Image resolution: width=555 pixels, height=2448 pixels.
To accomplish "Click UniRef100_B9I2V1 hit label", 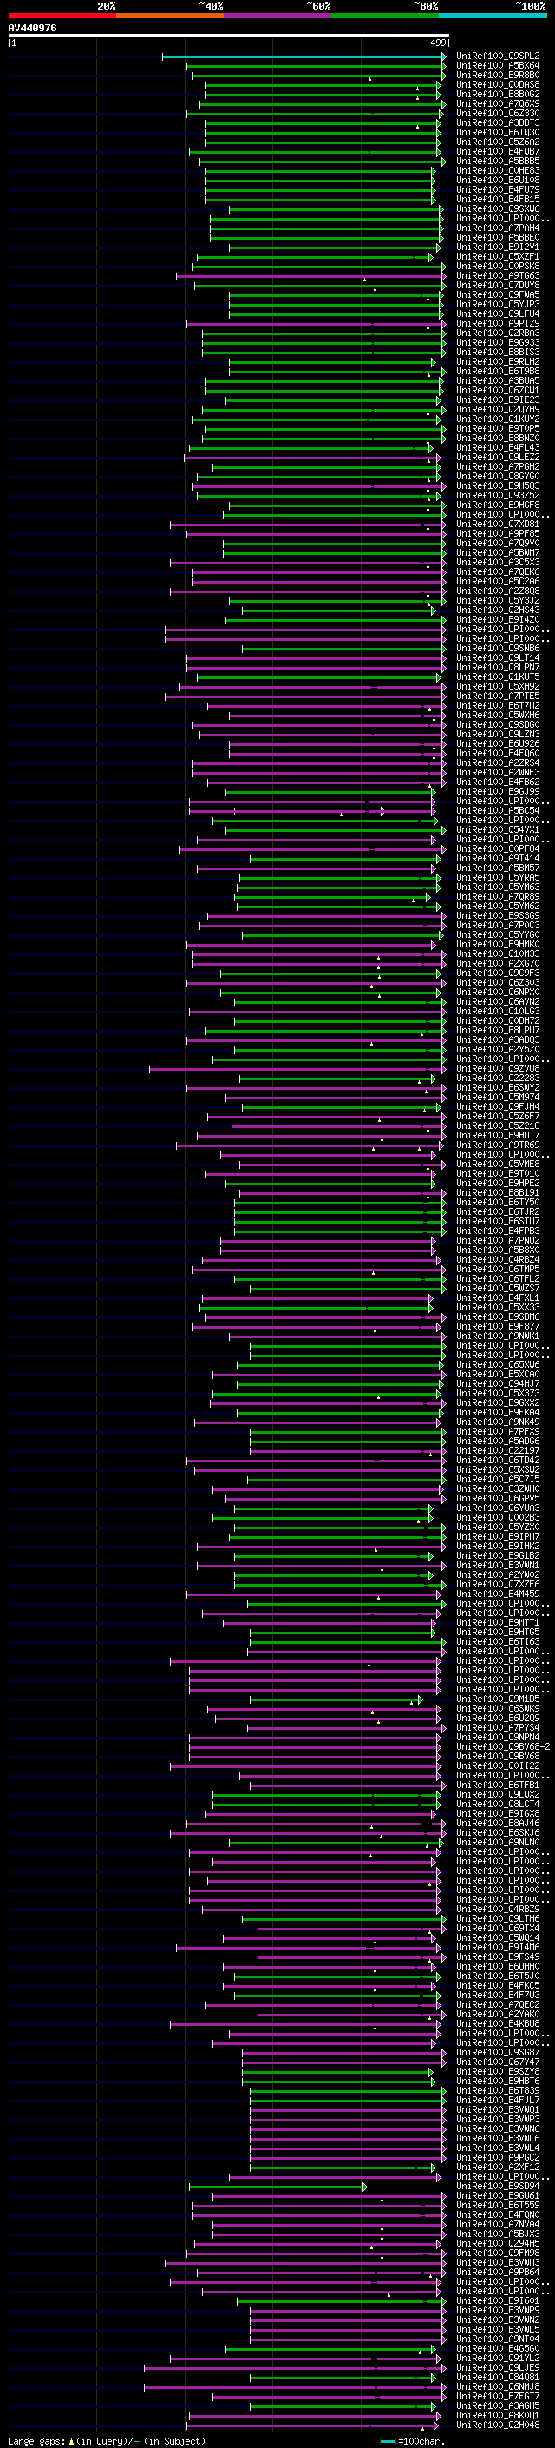I will point(497,247).
